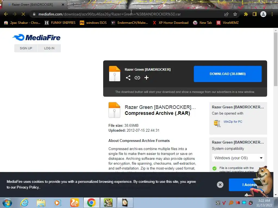Dismiss the cookie banner with the X
Image resolution: width=278 pixels, height=208 pixels.
(x=220, y=185)
